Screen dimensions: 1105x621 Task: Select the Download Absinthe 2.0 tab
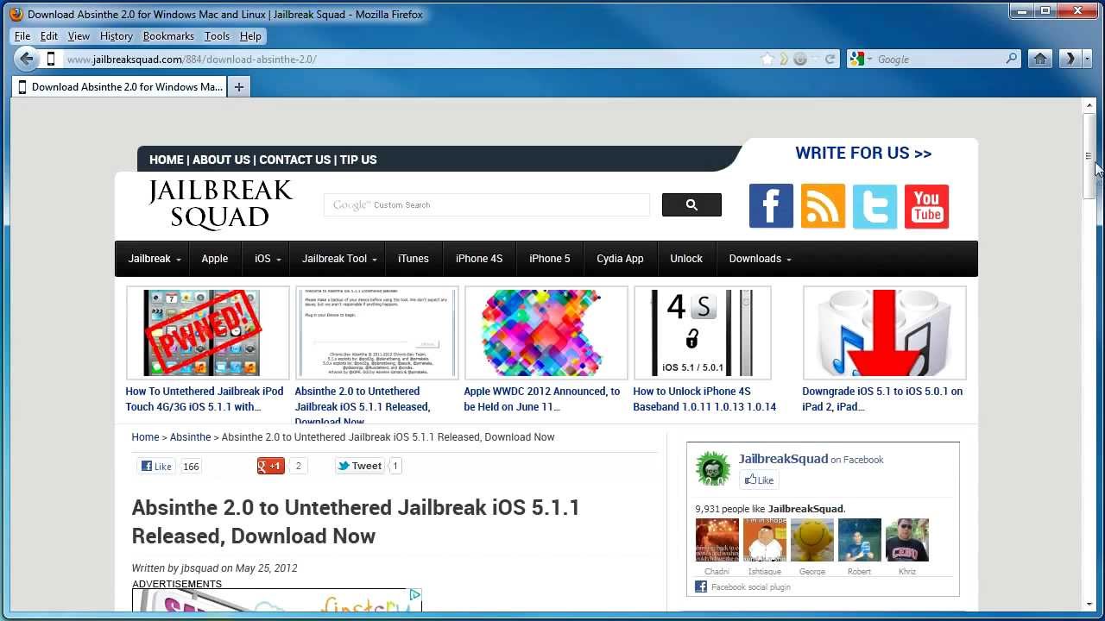point(119,86)
